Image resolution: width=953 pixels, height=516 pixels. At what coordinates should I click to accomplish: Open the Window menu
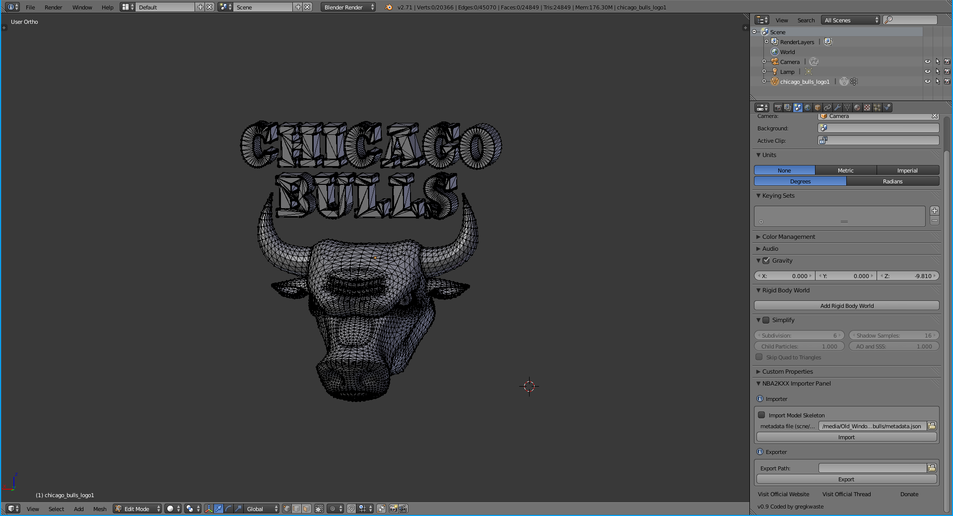[x=82, y=7]
